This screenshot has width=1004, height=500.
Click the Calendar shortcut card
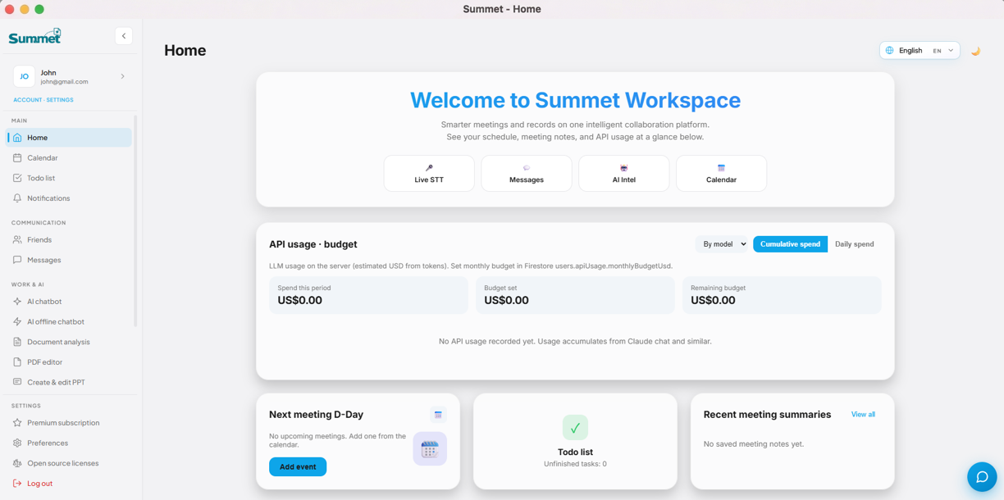pos(722,174)
